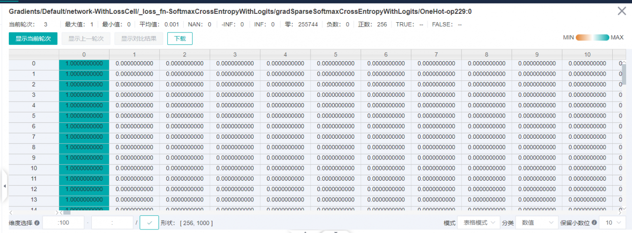
Task: Click the 最小值: 0 statistic
Action: (117, 24)
